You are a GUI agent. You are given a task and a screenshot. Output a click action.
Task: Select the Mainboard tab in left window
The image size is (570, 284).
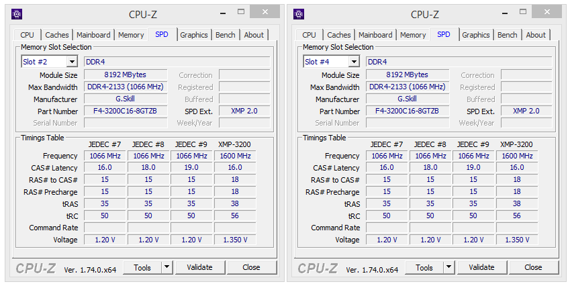93,35
